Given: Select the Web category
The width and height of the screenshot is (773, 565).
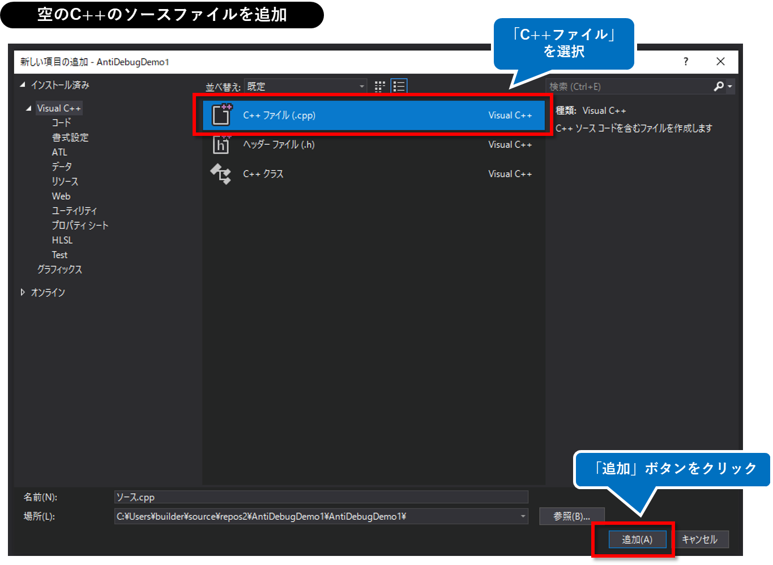Looking at the screenshot, I should pos(61,196).
